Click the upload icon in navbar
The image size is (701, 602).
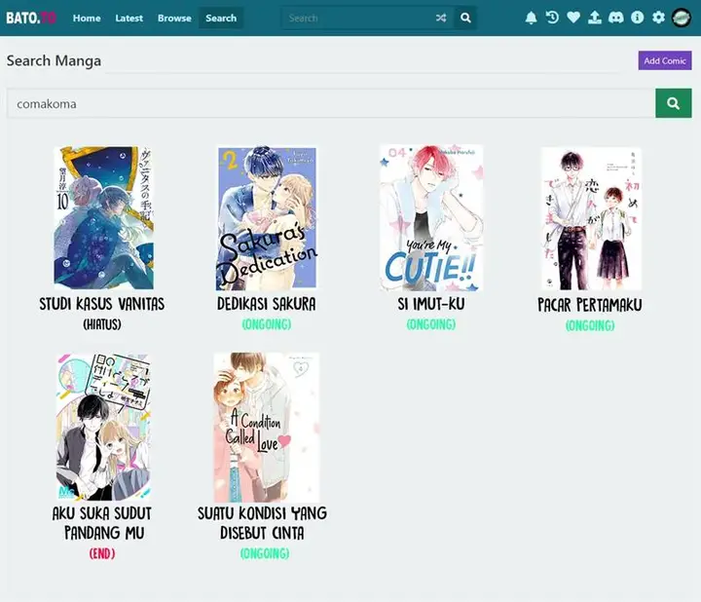[x=594, y=18]
